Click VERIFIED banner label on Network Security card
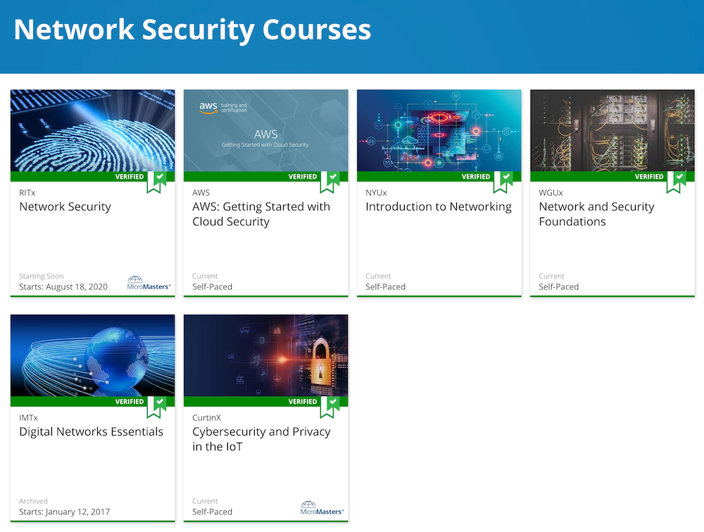 point(130,177)
